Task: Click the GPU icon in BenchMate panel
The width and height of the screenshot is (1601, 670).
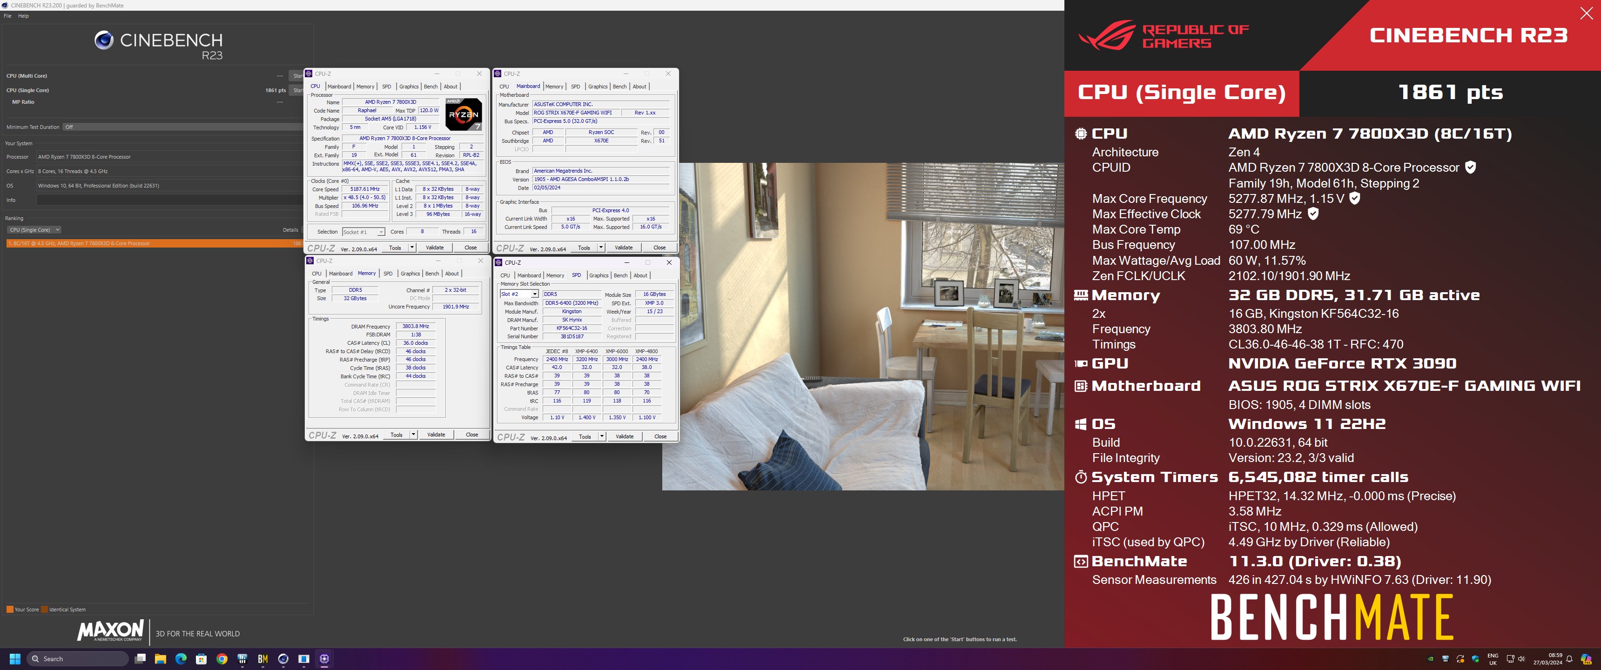Action: click(x=1081, y=363)
